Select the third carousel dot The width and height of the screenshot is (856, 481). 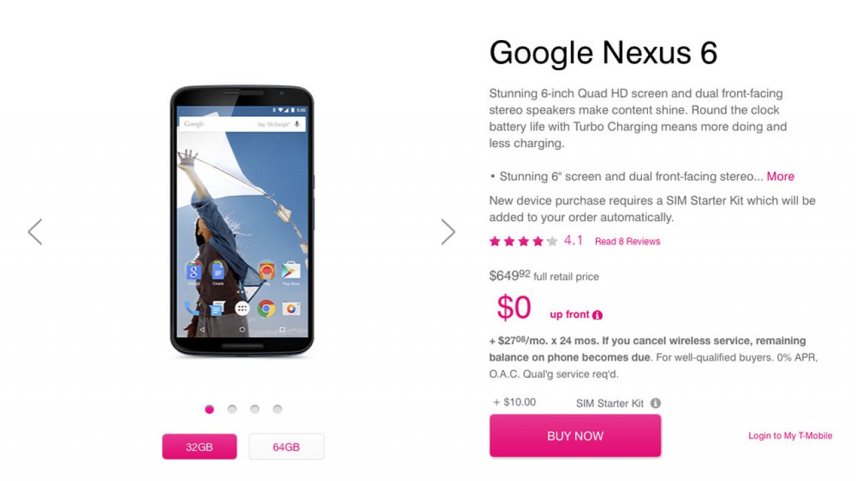pyautogui.click(x=255, y=409)
